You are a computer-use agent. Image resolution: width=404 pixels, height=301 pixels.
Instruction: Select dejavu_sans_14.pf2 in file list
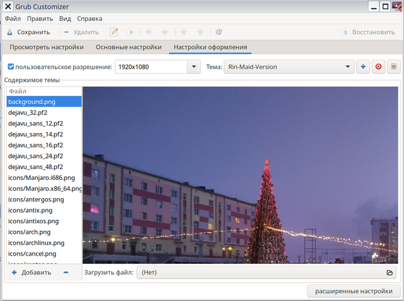[44, 134]
